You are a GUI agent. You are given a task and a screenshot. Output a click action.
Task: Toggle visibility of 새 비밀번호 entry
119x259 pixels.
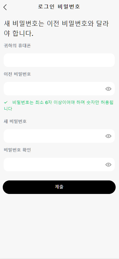click(x=108, y=136)
